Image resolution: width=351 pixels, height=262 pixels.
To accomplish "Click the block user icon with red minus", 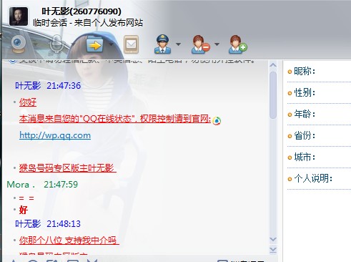I will pyautogui.click(x=200, y=44).
